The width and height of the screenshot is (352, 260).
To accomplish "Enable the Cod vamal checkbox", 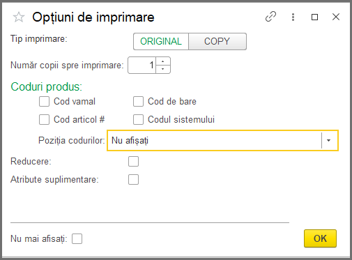I will pos(44,102).
